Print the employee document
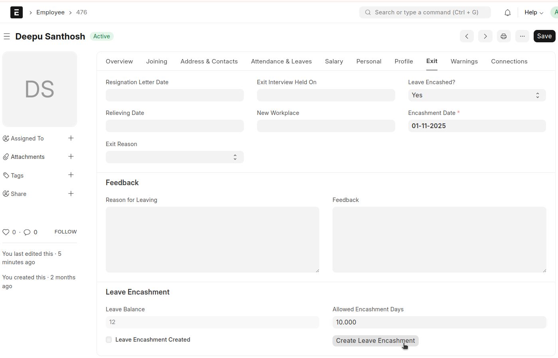 pyautogui.click(x=503, y=36)
